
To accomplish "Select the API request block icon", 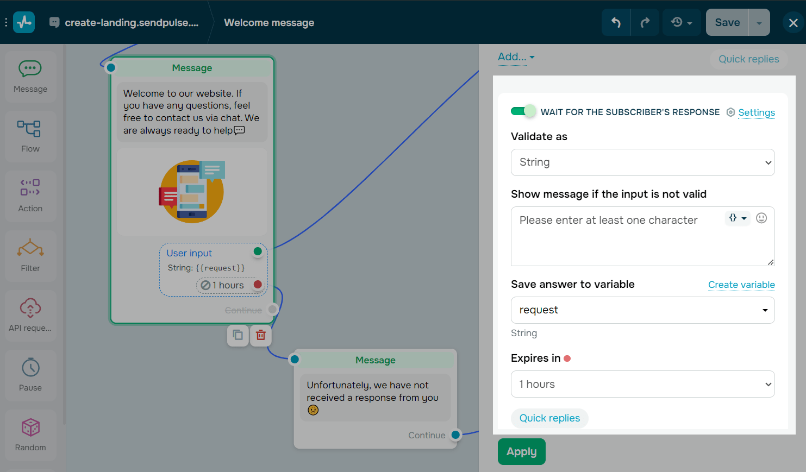I will pyautogui.click(x=30, y=315).
